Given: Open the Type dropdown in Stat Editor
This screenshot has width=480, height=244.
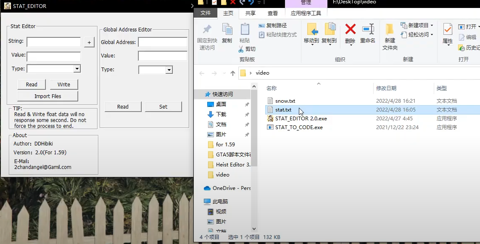Looking at the screenshot, I should click(77, 69).
